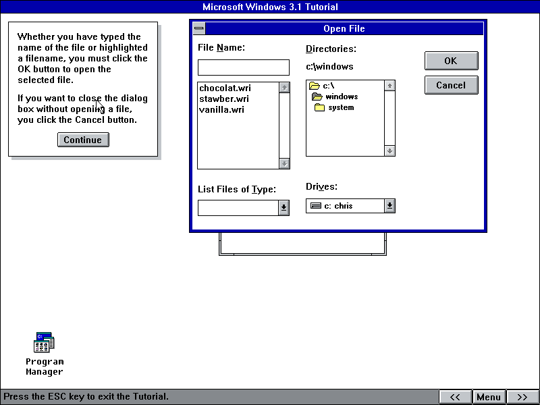Click the Cancel button
The height and width of the screenshot is (405, 540).
(451, 85)
